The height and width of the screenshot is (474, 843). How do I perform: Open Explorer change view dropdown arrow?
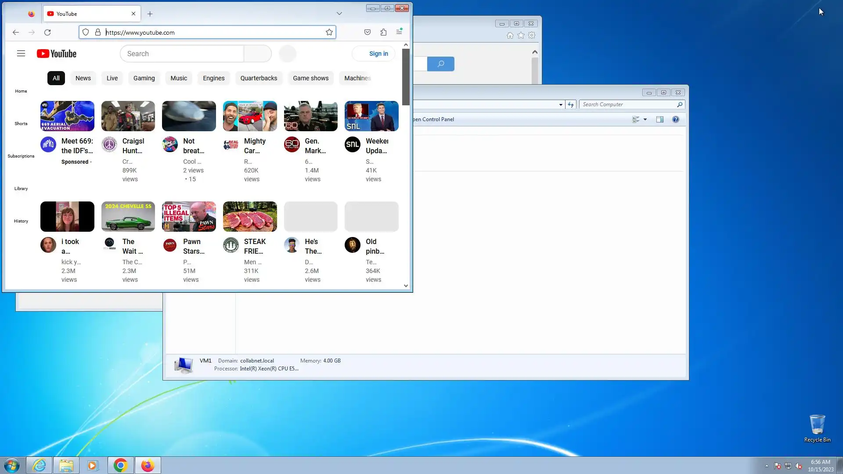tap(645, 119)
